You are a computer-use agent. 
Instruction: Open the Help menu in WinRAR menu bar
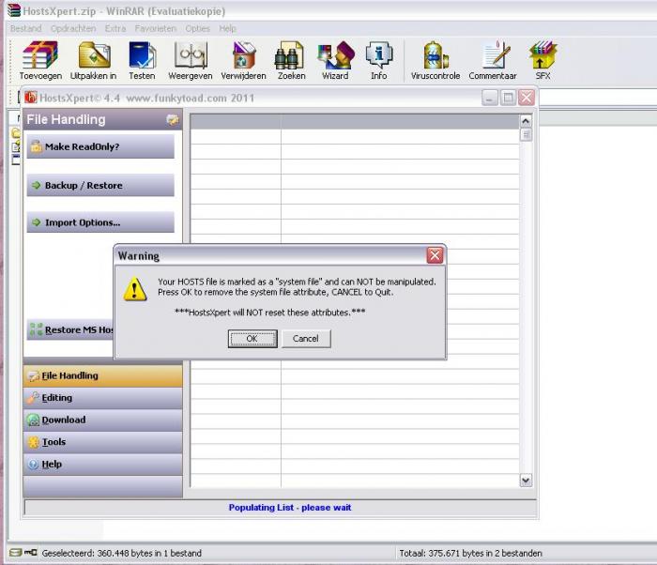pos(227,28)
